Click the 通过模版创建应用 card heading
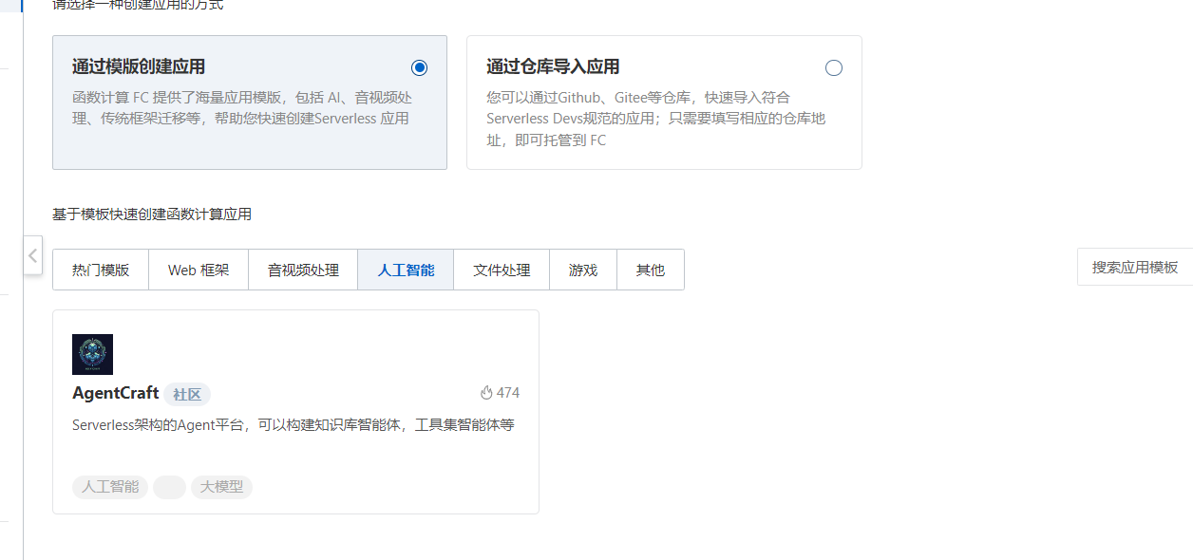 tap(139, 66)
